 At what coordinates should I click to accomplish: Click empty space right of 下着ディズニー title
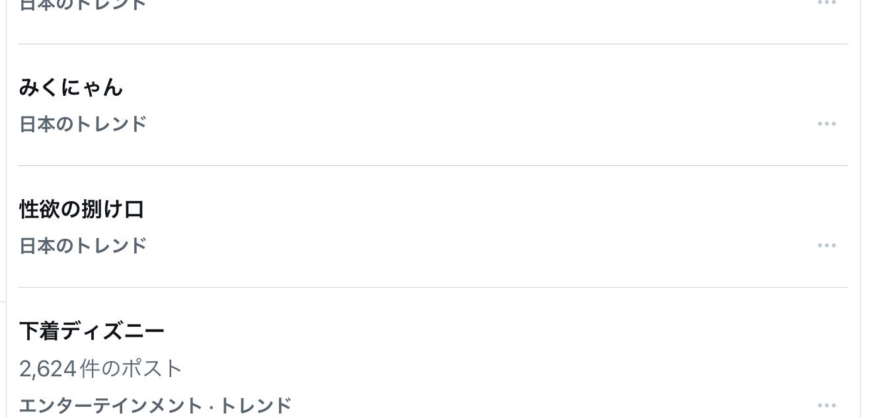(x=463, y=331)
